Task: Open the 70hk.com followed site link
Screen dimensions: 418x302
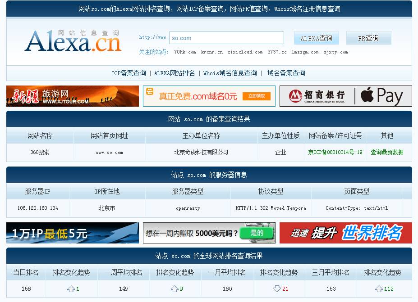Action: click(x=185, y=52)
